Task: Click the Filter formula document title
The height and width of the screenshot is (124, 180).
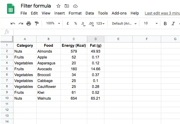Action: pyautogui.click(x=36, y=6)
